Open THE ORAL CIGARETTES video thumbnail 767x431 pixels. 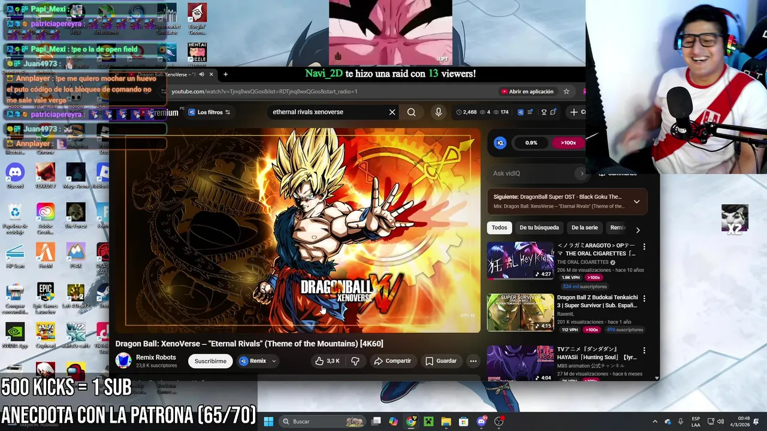pyautogui.click(x=520, y=260)
